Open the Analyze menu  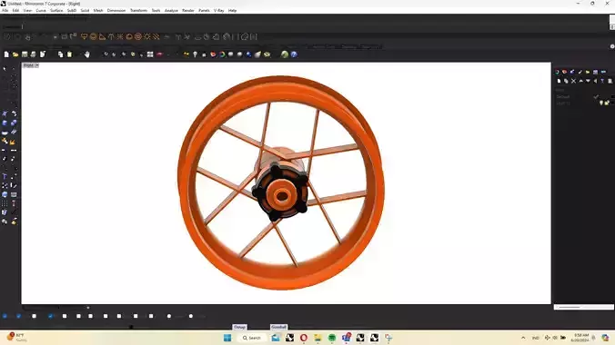point(171,11)
